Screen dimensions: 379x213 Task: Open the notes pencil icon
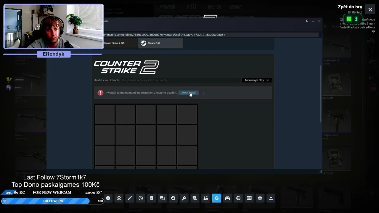tap(130, 198)
